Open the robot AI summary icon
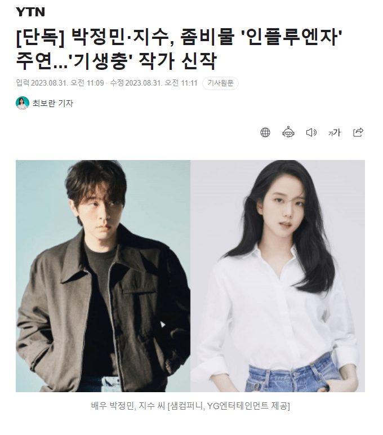The width and height of the screenshot is (383, 435). [288, 132]
